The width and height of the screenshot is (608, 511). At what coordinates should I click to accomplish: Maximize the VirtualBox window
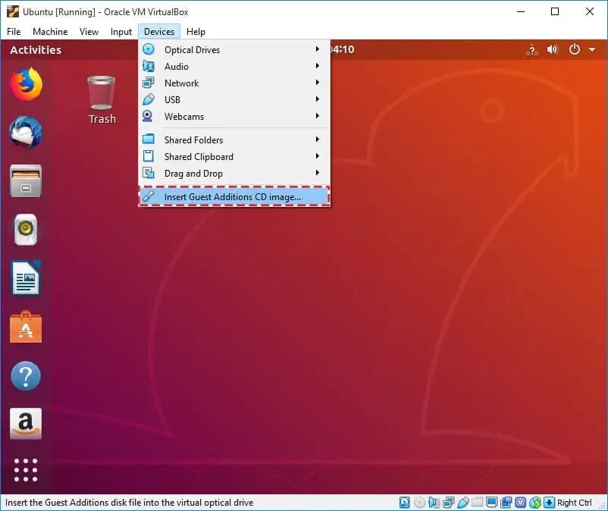(x=555, y=11)
